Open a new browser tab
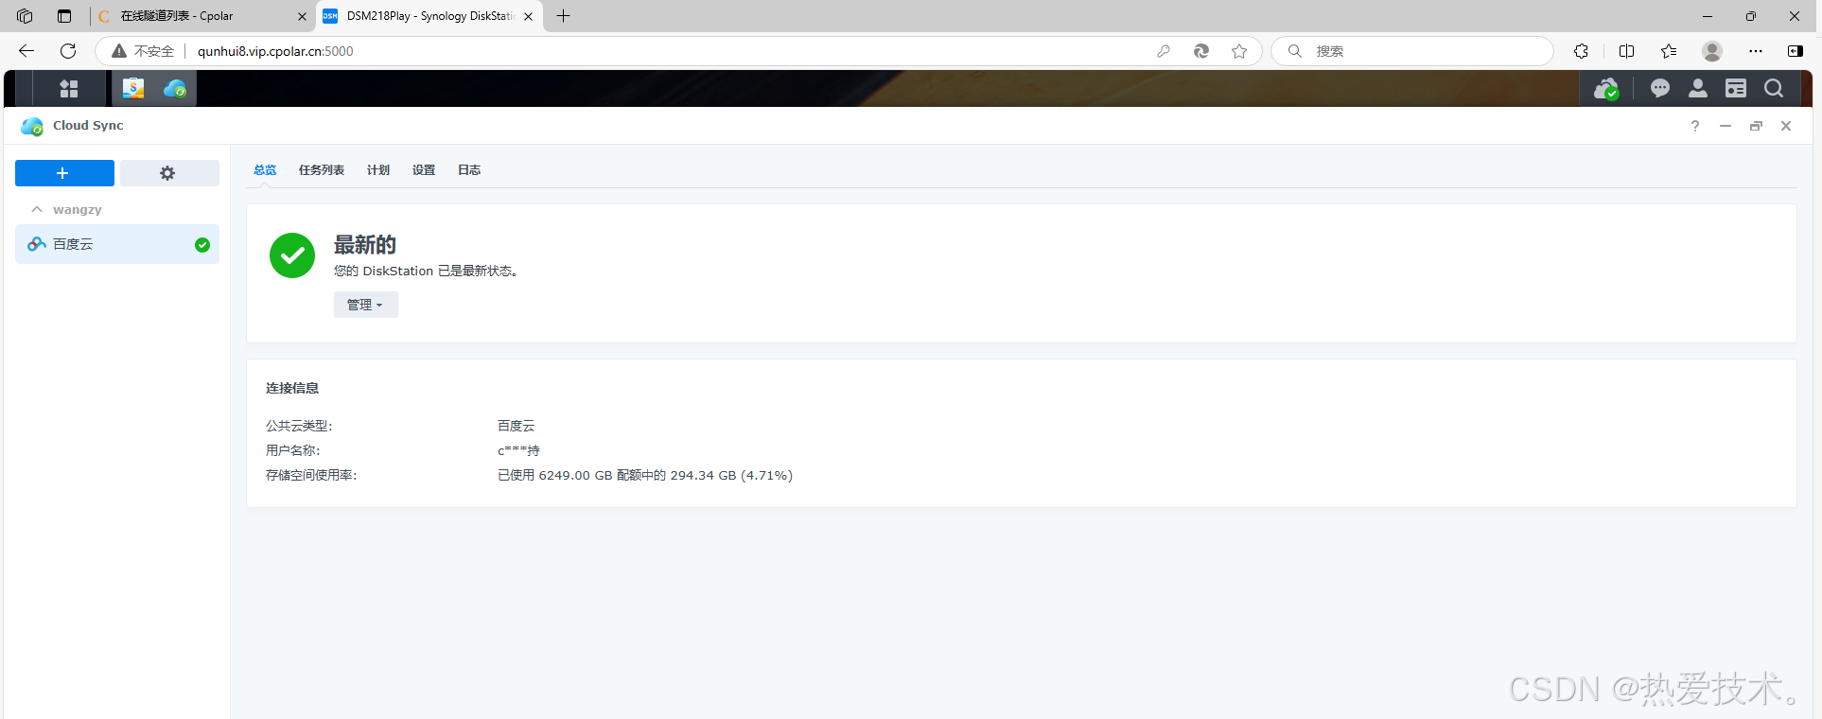This screenshot has height=719, width=1822. point(564,16)
